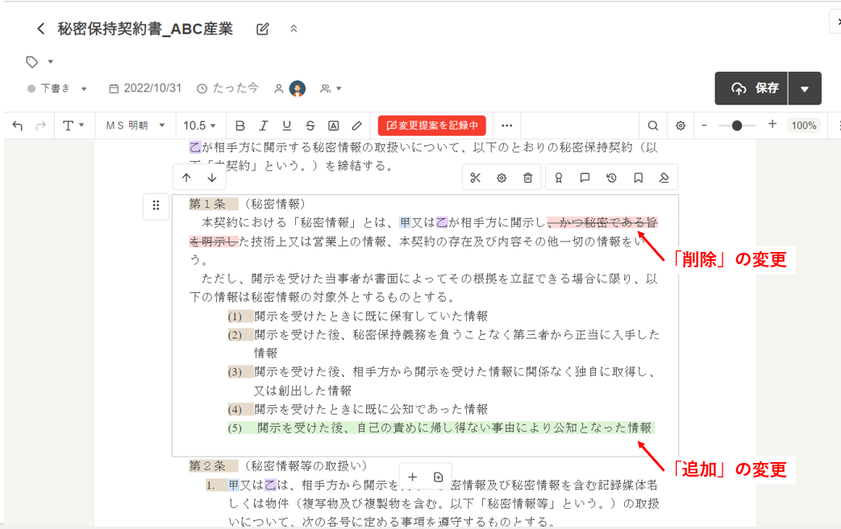Move the clause up with the up arrow

click(x=186, y=178)
